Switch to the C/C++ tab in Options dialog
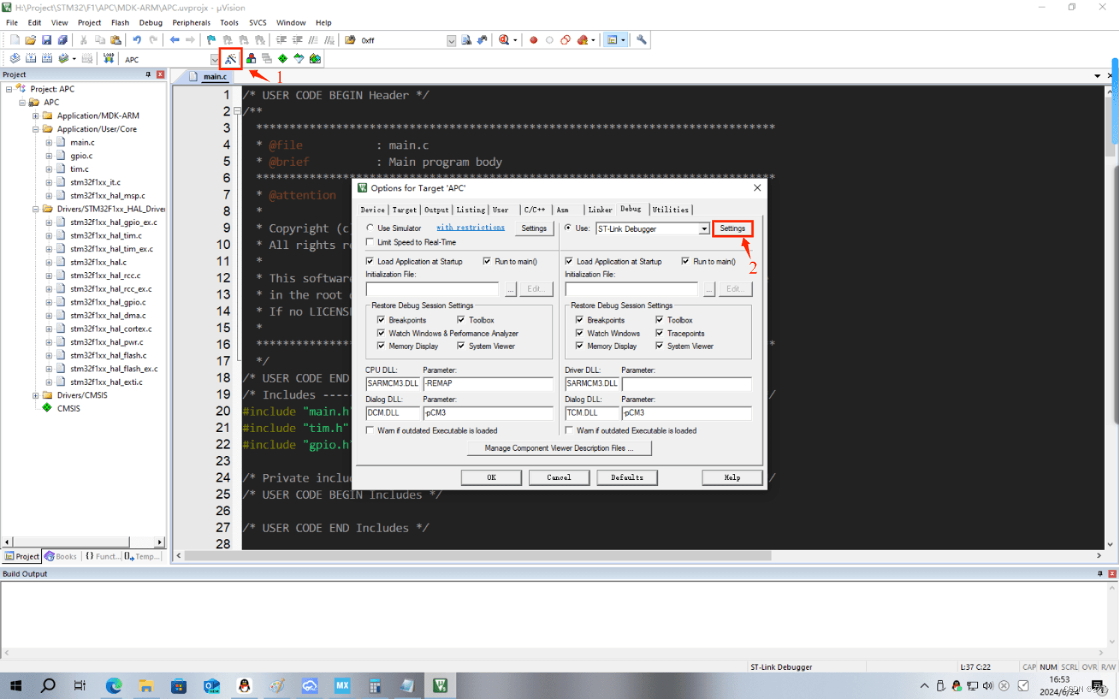This screenshot has height=699, width=1119. (x=534, y=210)
